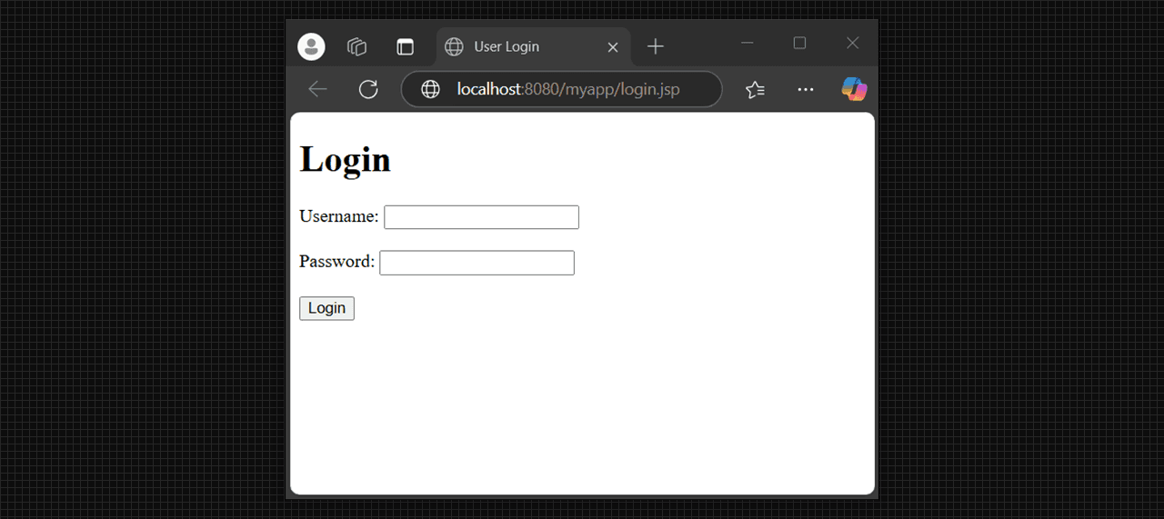Submit the form with Login button
Viewport: 1164px width, 519px height.
point(326,308)
